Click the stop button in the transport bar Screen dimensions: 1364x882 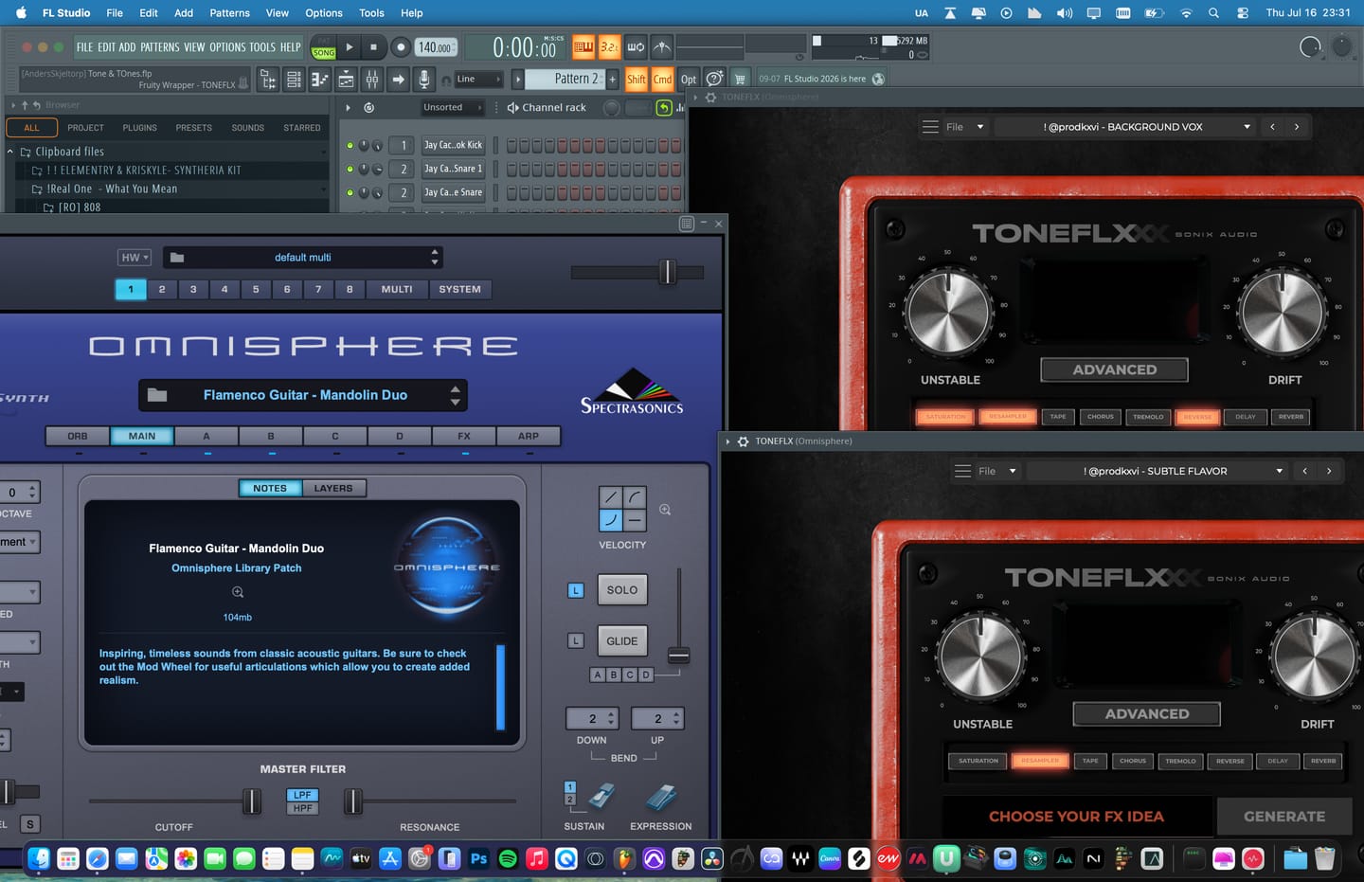point(373,46)
